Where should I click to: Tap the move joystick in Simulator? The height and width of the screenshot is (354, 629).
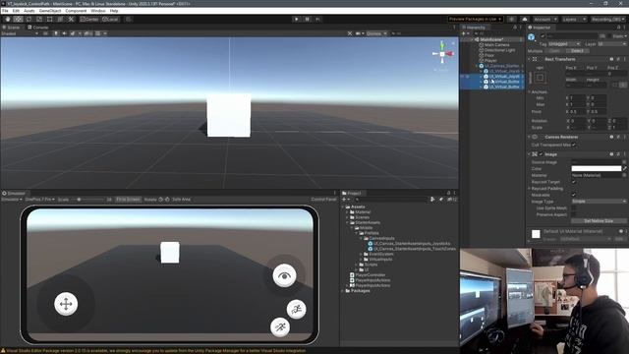[66, 304]
